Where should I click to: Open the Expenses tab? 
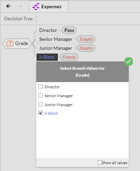click(49, 7)
